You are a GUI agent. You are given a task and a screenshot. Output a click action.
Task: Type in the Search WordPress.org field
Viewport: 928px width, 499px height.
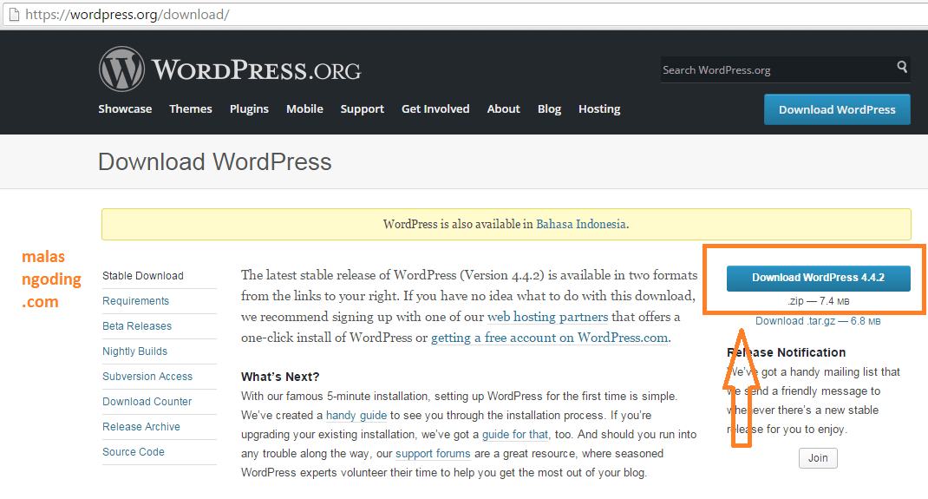click(x=776, y=69)
